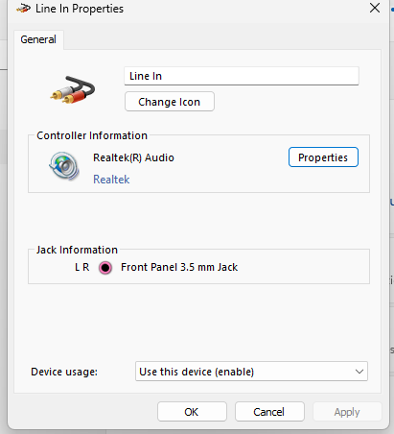Open the Change Icon dialog

point(170,102)
